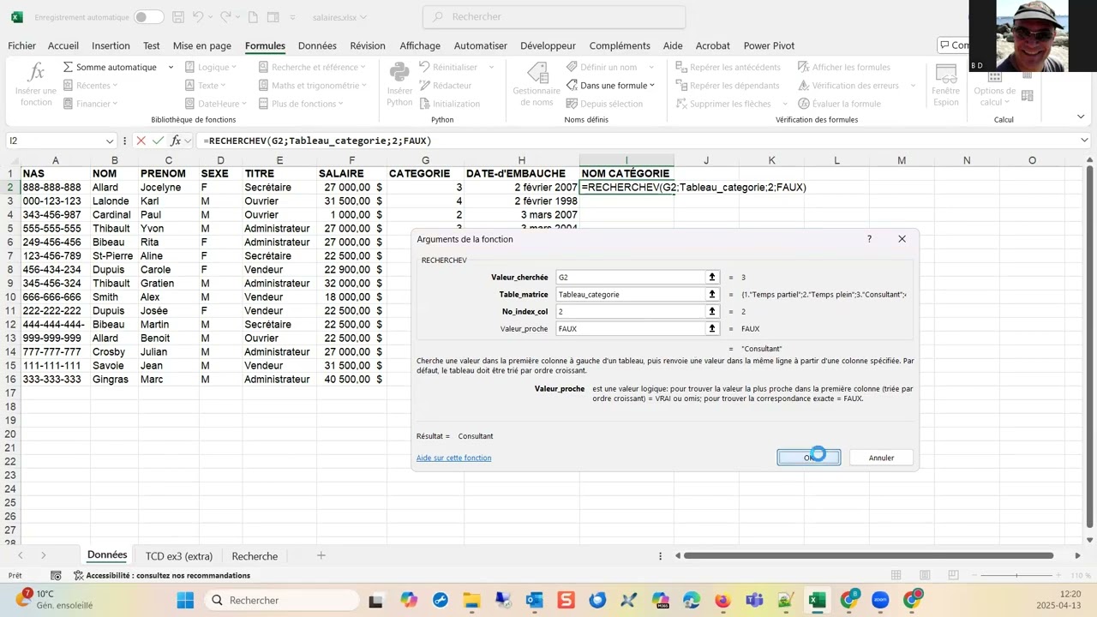Click the Undo arrow
The width and height of the screenshot is (1097, 617).
pos(199,17)
